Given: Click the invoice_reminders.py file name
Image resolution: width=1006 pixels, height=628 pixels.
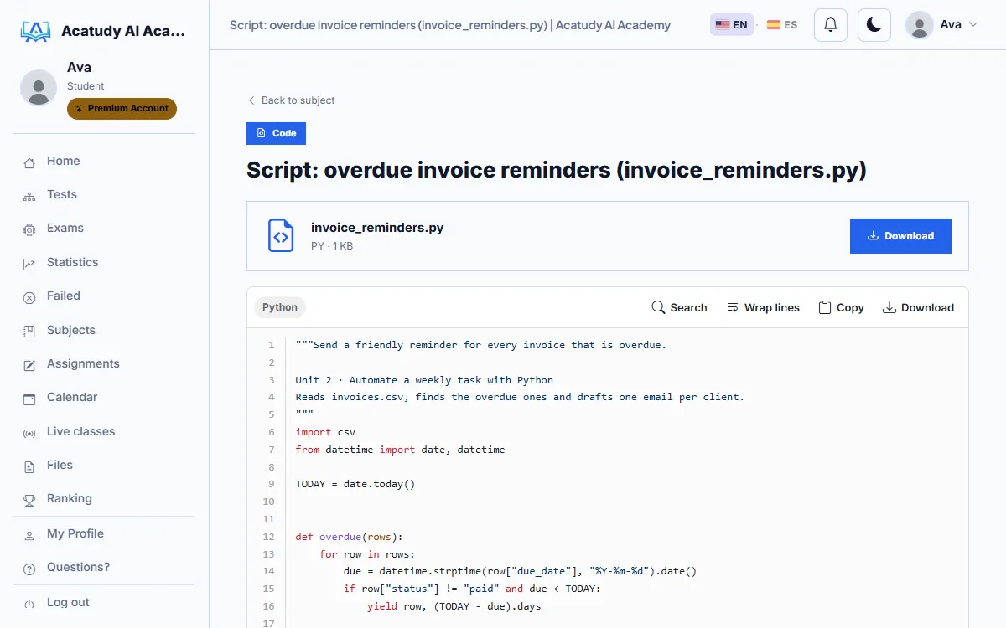Looking at the screenshot, I should click(377, 228).
